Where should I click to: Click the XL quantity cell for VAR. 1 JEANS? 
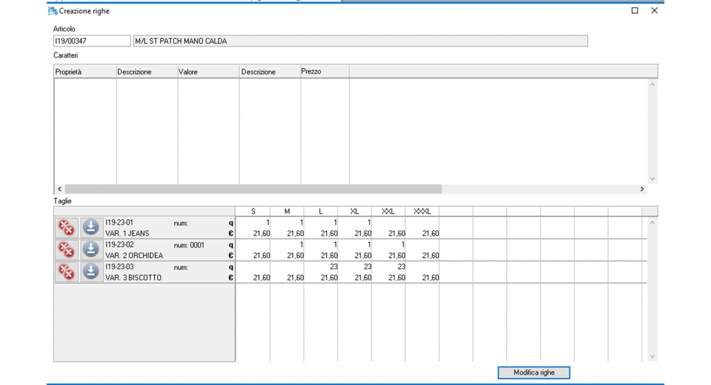[x=355, y=223]
